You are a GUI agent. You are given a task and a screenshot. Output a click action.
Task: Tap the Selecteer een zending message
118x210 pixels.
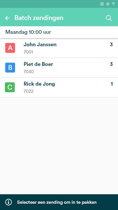click(57, 202)
